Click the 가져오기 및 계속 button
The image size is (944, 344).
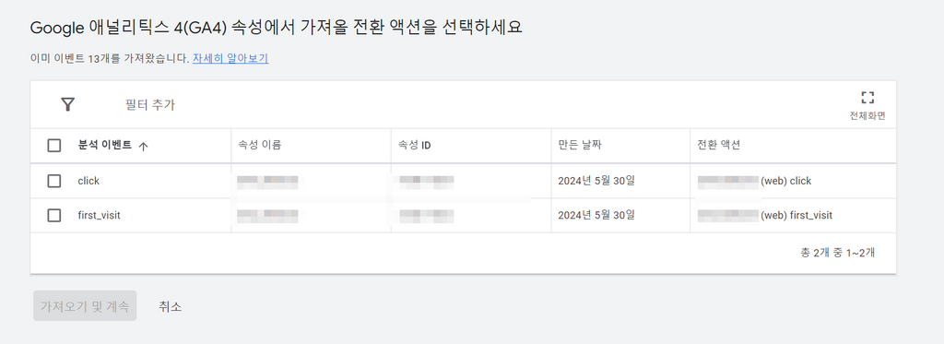pos(85,306)
